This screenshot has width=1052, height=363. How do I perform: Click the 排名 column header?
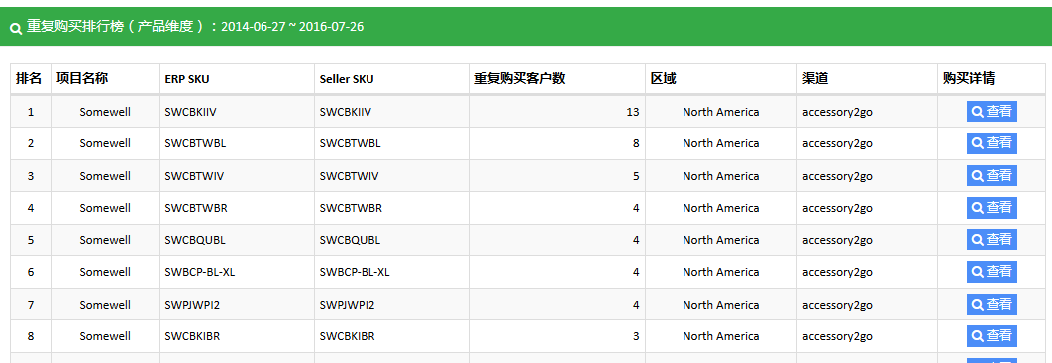pyautogui.click(x=30, y=79)
